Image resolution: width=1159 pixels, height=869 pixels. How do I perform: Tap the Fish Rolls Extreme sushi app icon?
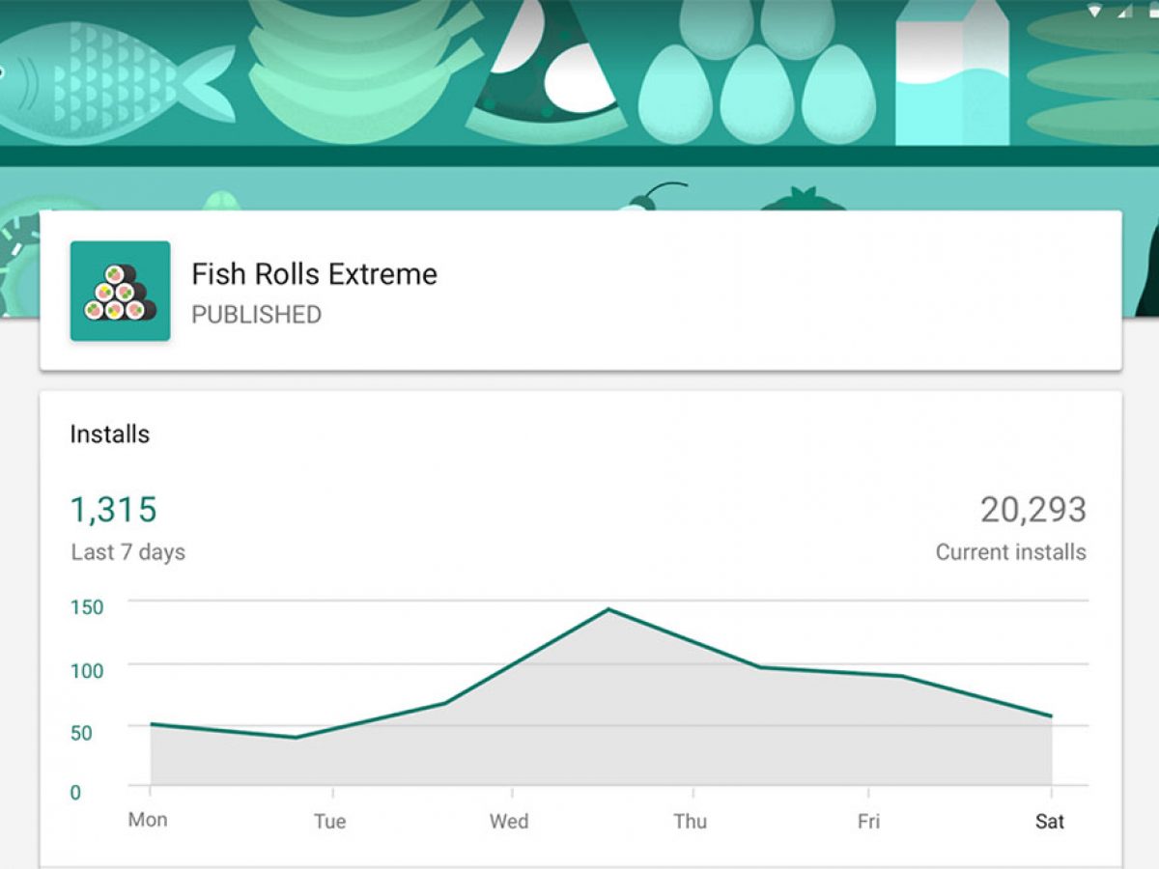tap(120, 291)
